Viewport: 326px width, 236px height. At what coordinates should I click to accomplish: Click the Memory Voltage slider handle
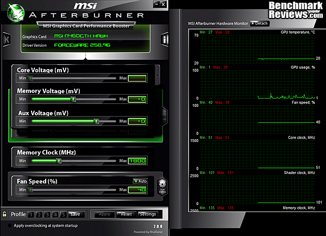coord(73,99)
